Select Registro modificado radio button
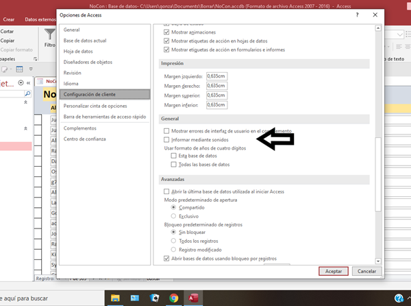The image size is (411, 306). click(x=173, y=249)
